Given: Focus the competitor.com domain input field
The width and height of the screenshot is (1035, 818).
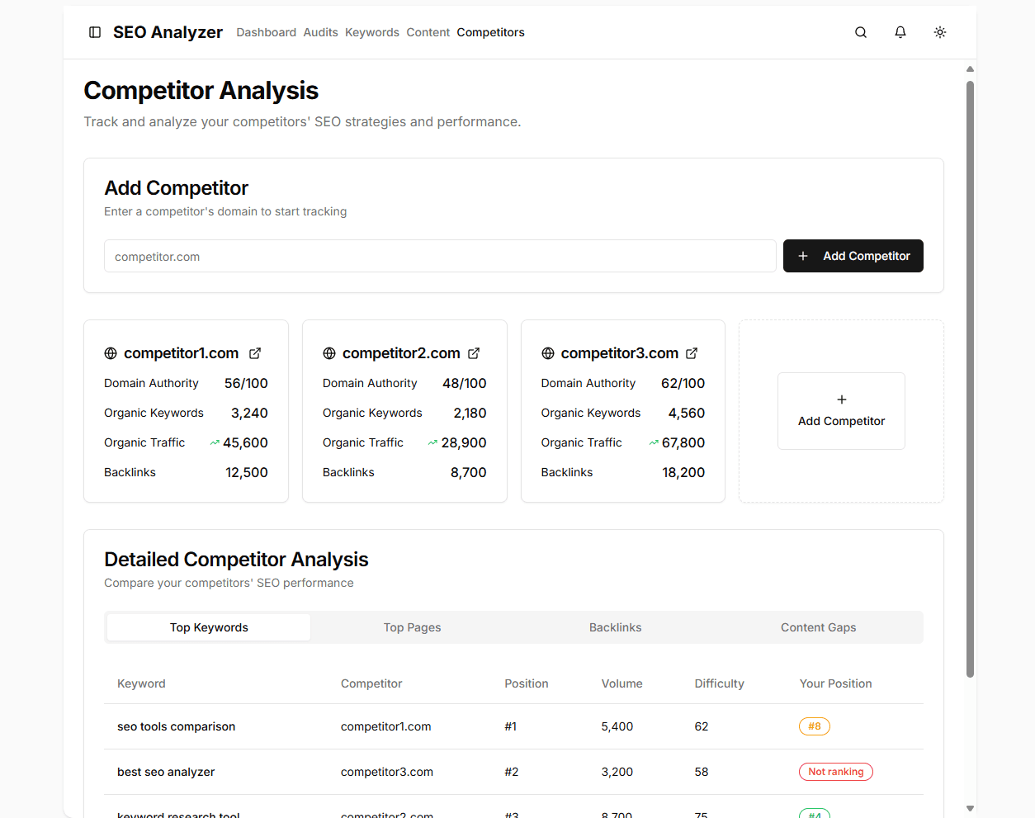Looking at the screenshot, I should (440, 257).
